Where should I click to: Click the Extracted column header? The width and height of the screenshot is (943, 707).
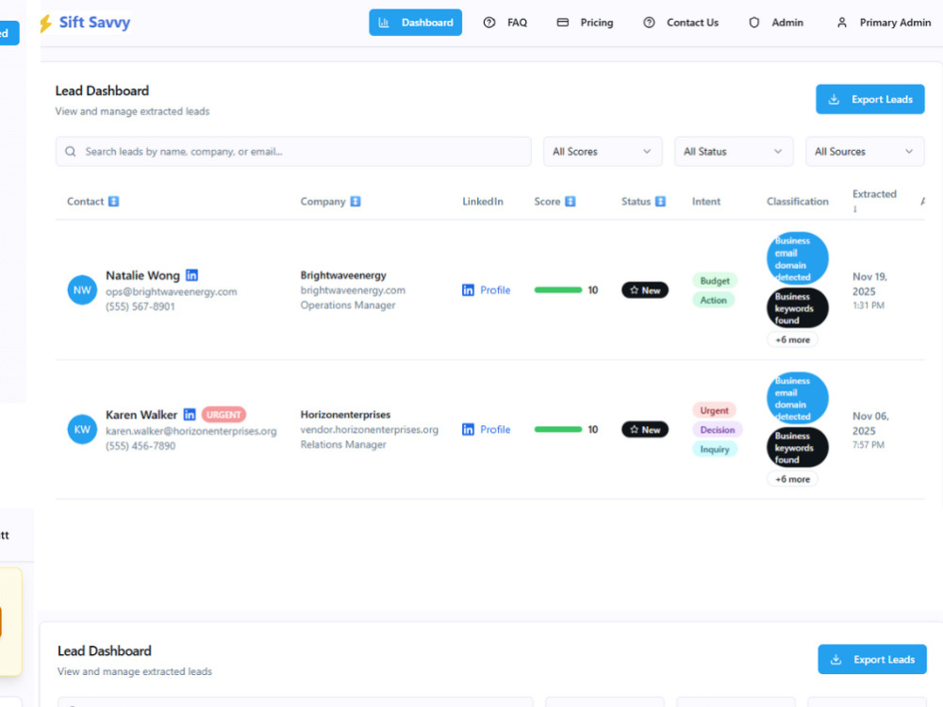[874, 201]
